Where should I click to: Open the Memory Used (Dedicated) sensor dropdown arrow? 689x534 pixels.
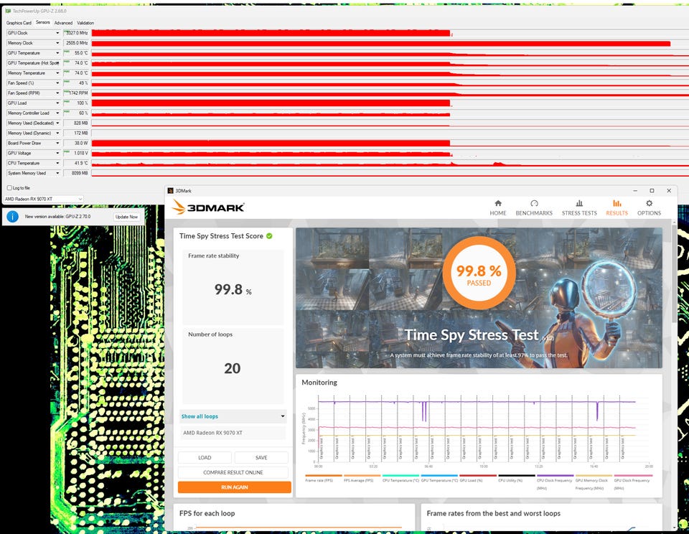point(57,123)
